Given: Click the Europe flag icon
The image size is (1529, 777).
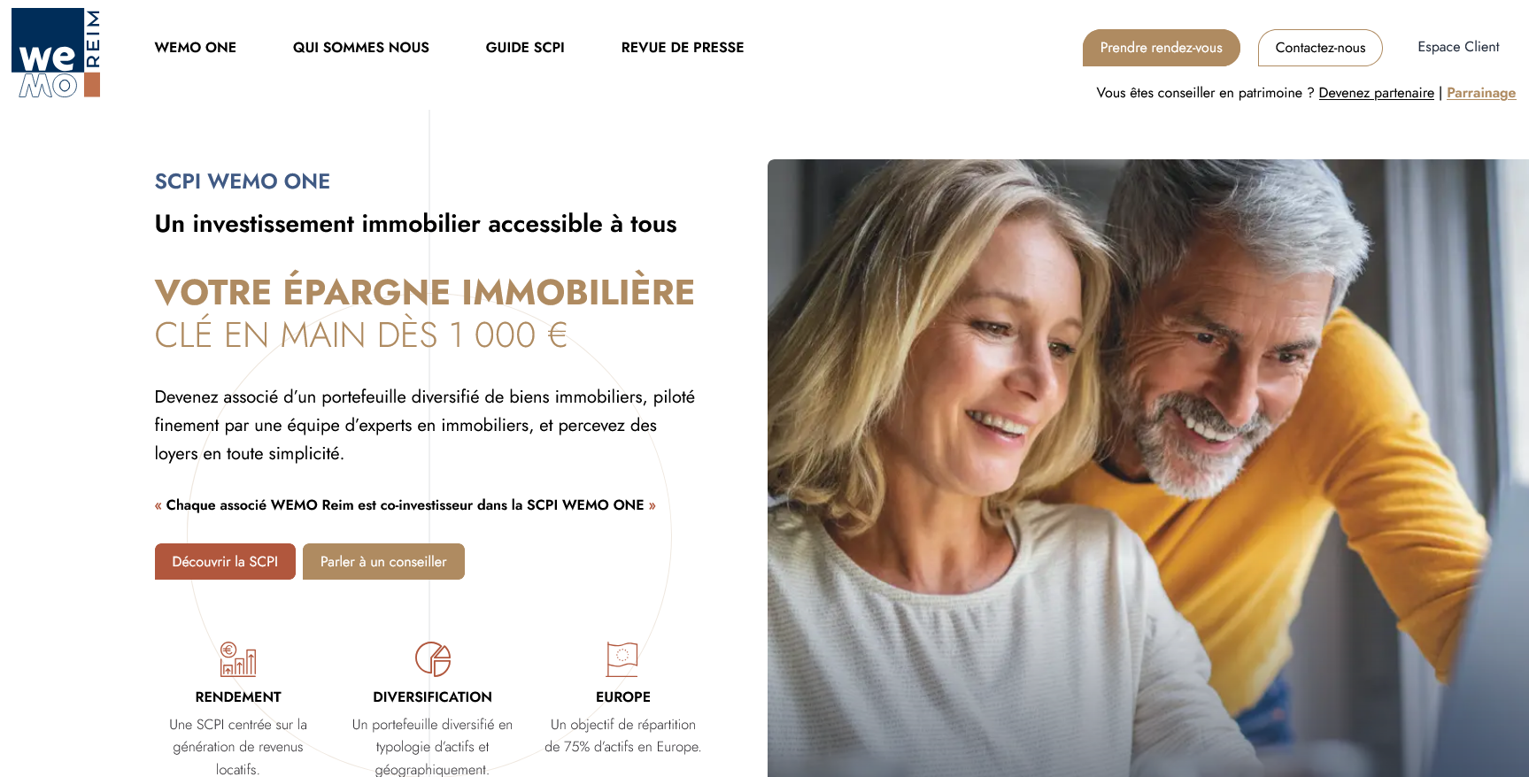Looking at the screenshot, I should pyautogui.click(x=622, y=659).
